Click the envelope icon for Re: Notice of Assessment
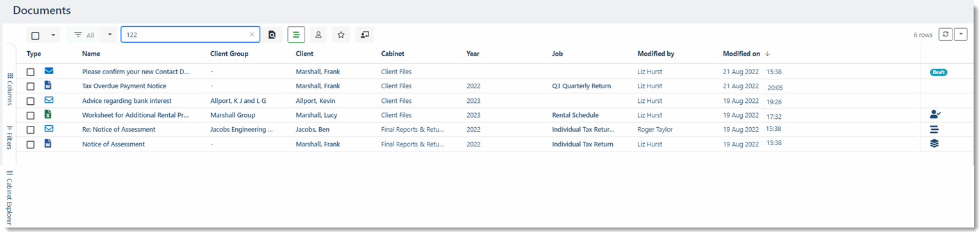Viewport: 980px width, 232px height. (49, 128)
